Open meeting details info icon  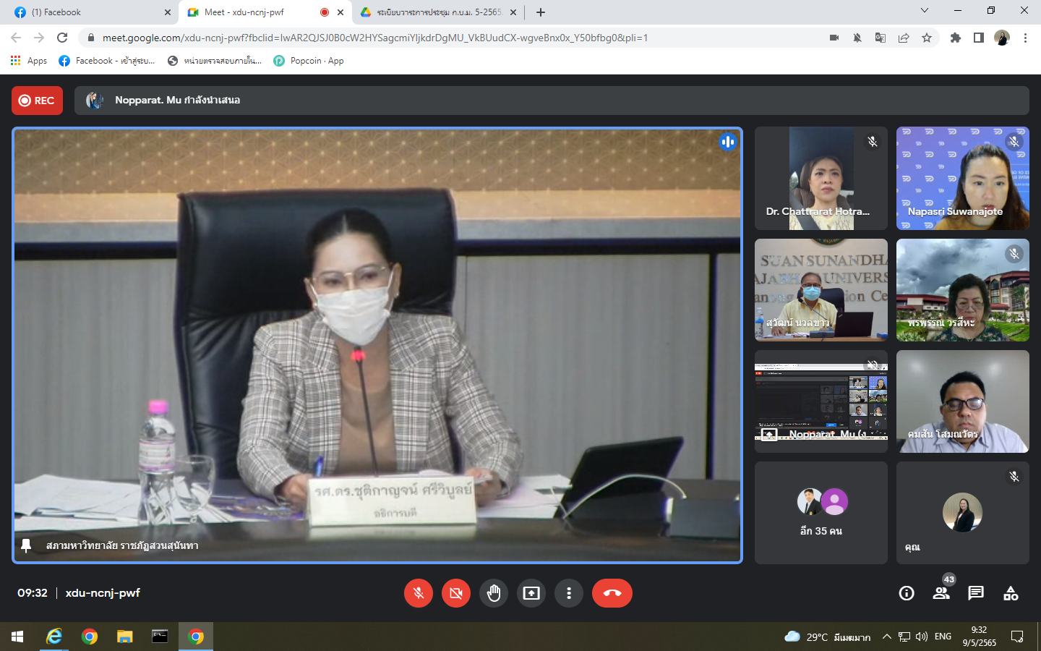click(907, 593)
